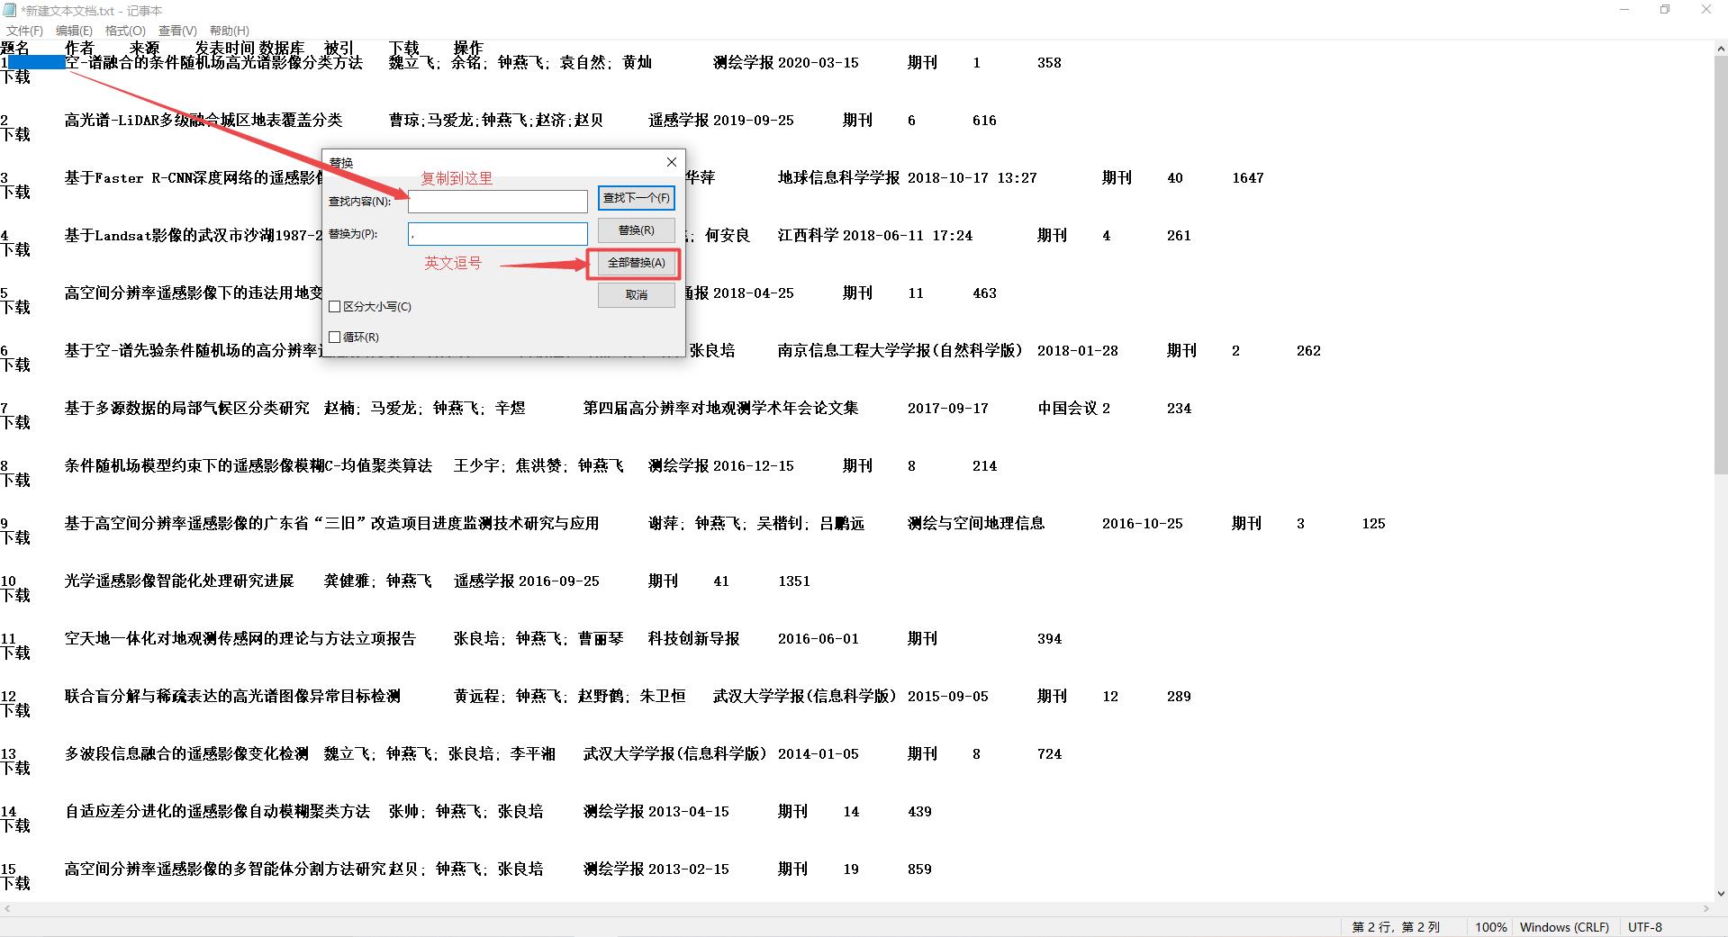This screenshot has height=937, width=1728.
Task: Click the value 1351 in row 10
Action: coord(794,581)
